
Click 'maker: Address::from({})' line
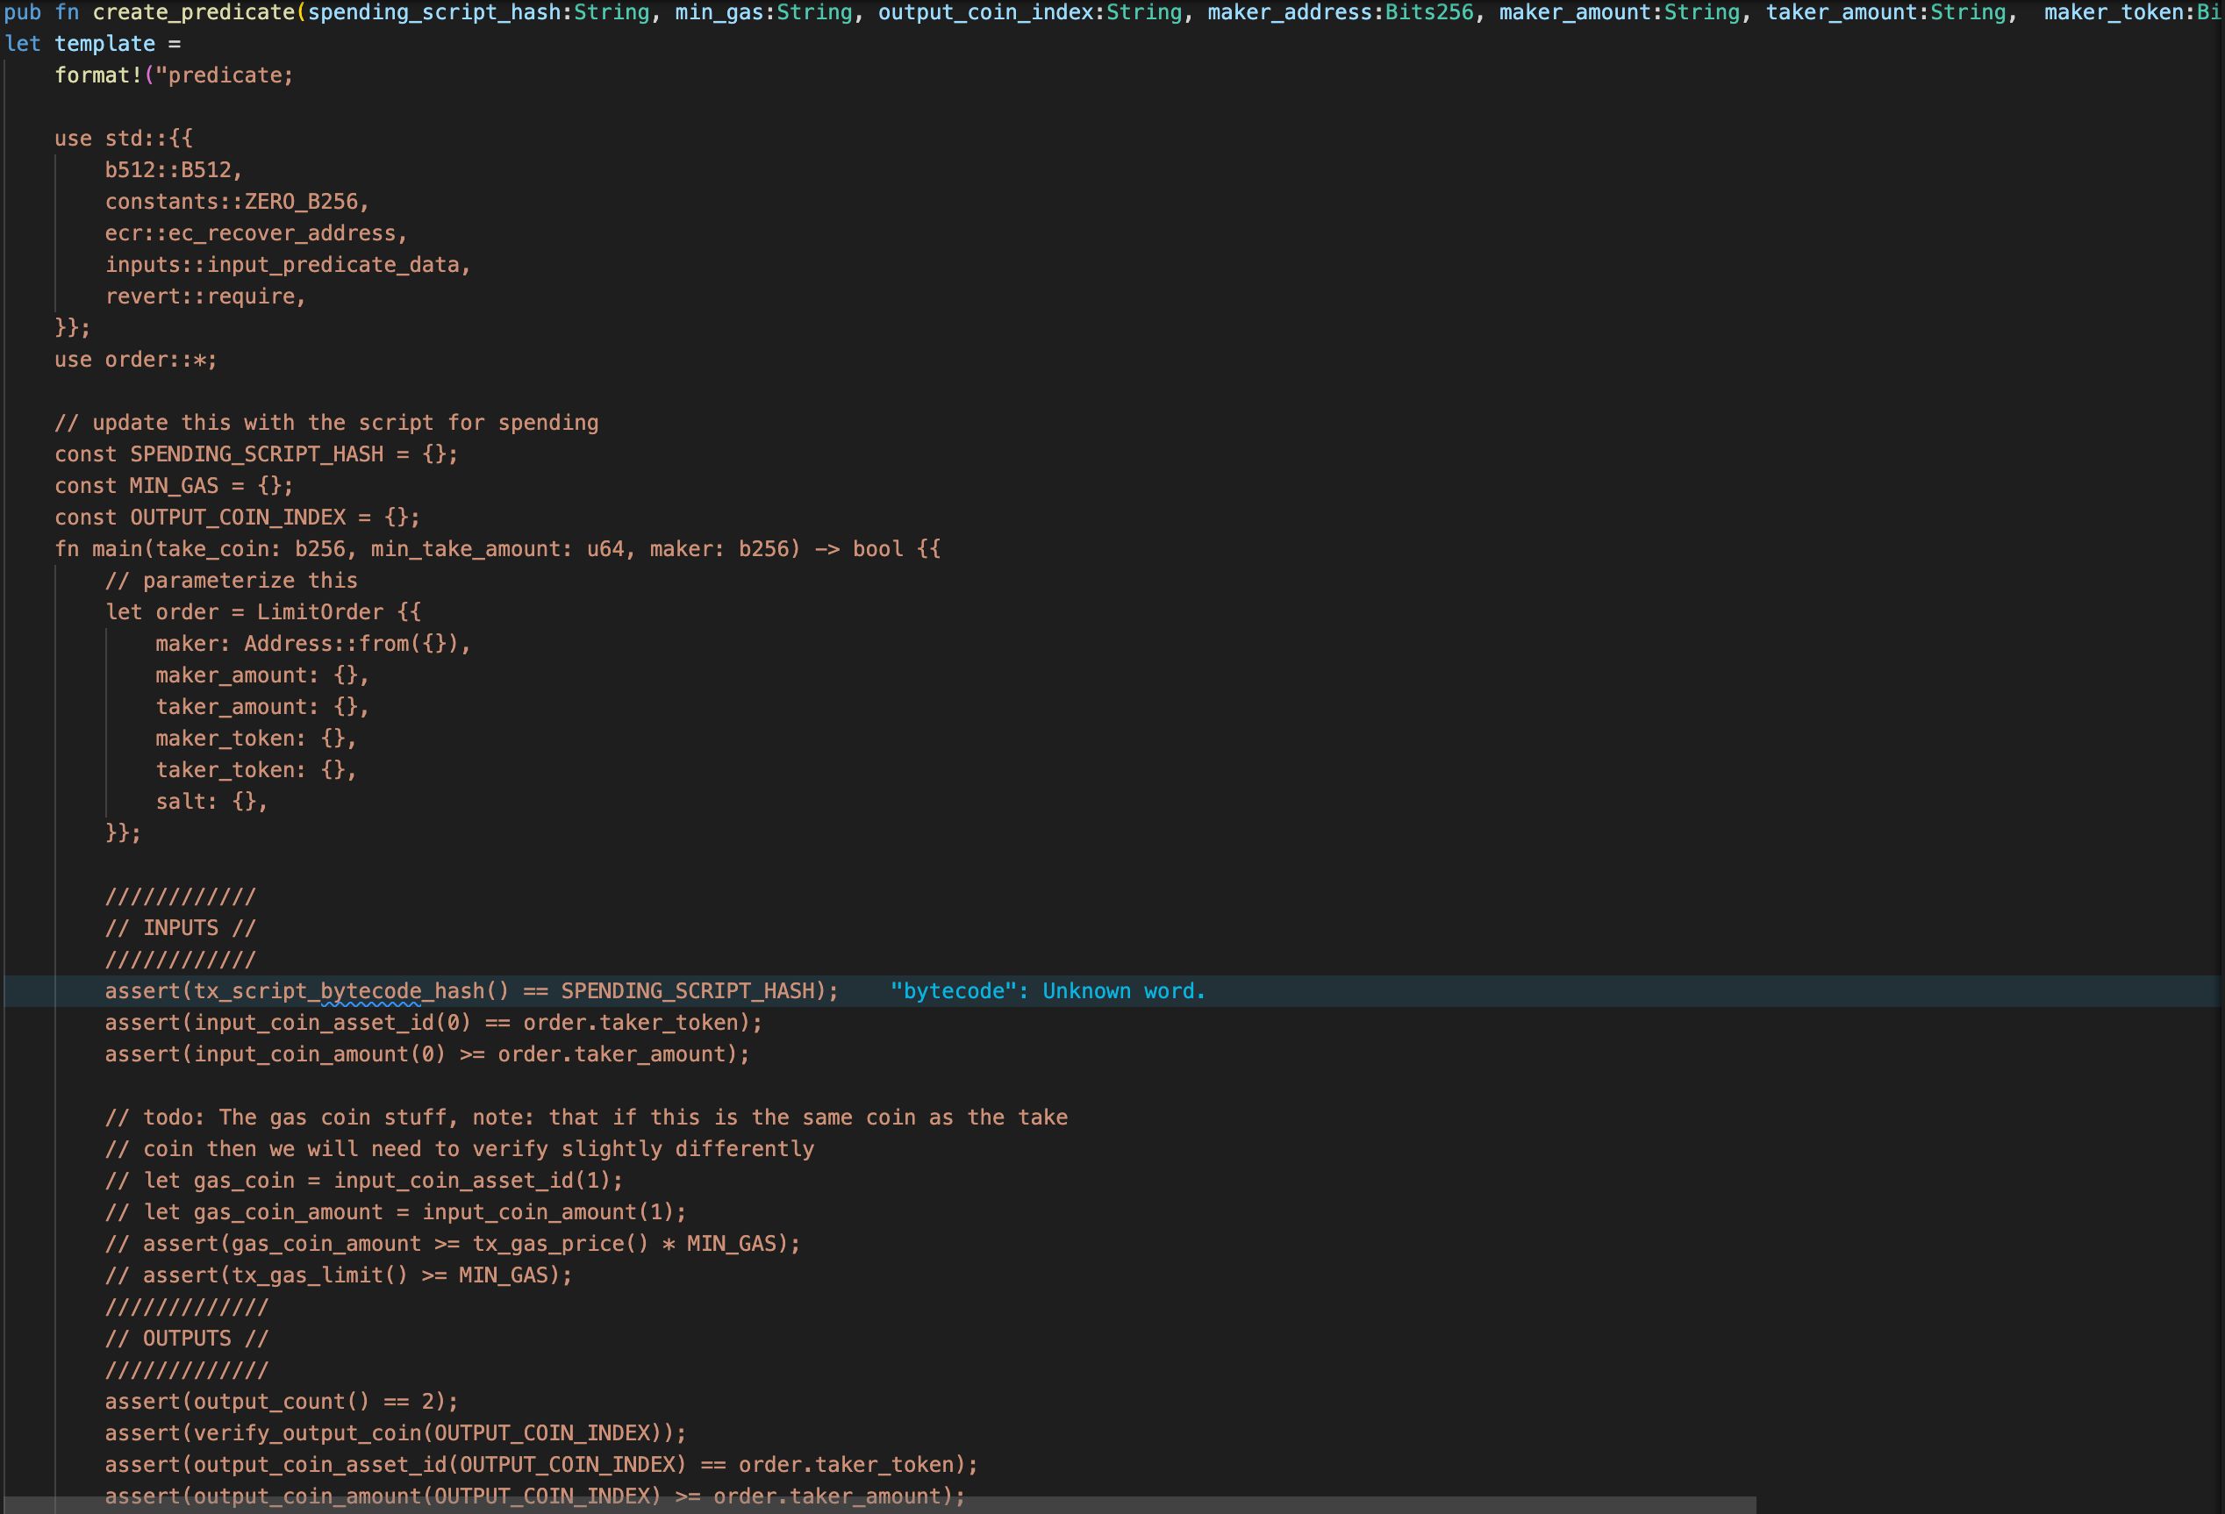(314, 644)
